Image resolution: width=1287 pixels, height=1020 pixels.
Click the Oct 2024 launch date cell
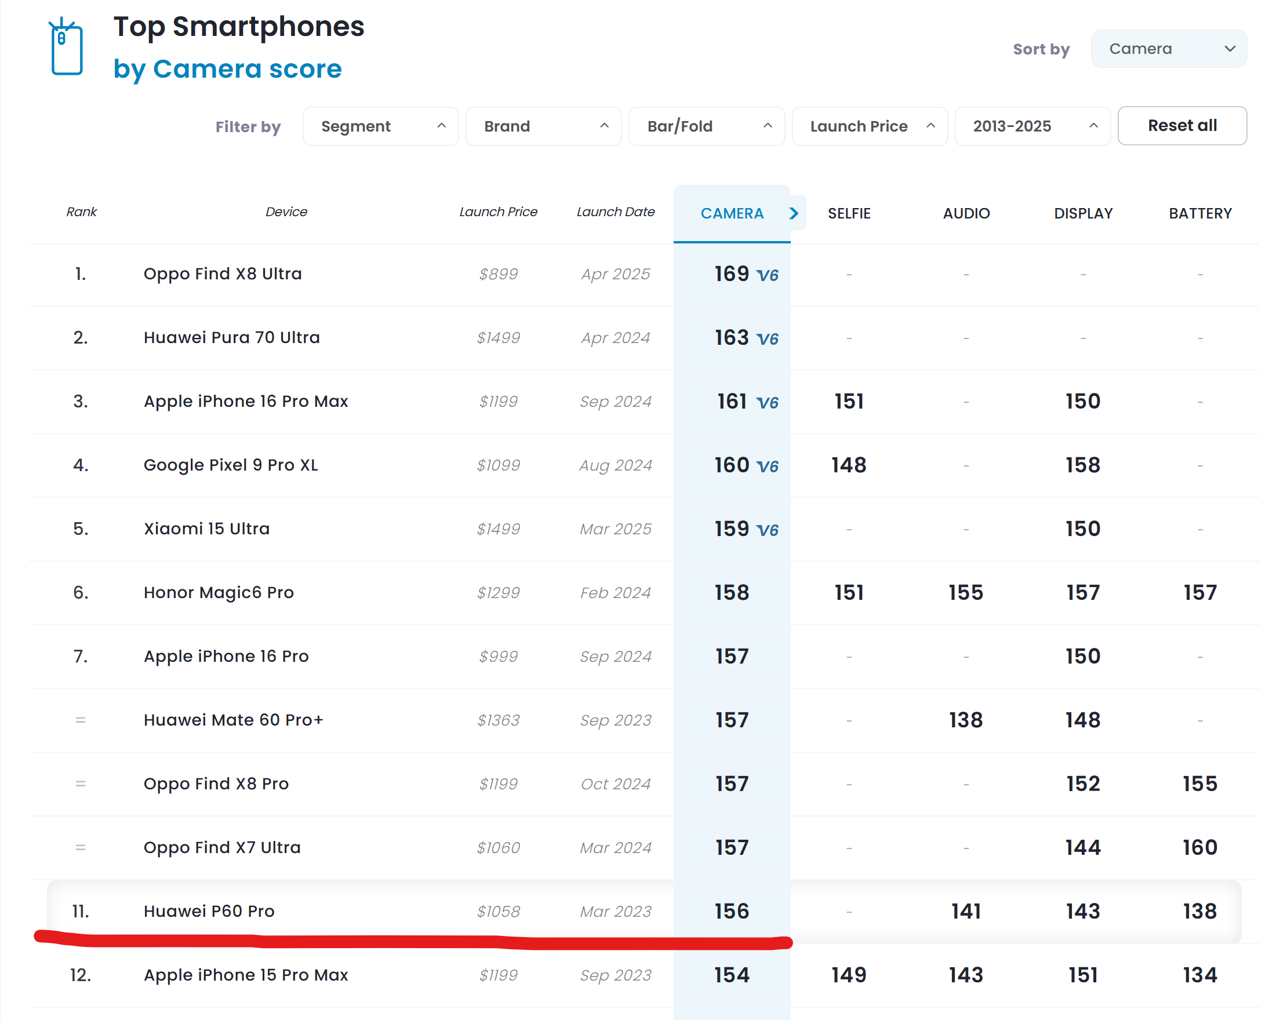click(x=616, y=784)
